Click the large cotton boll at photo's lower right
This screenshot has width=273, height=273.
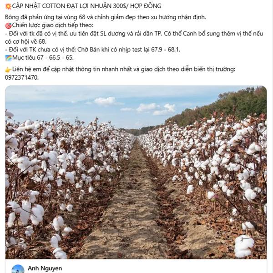244,246
